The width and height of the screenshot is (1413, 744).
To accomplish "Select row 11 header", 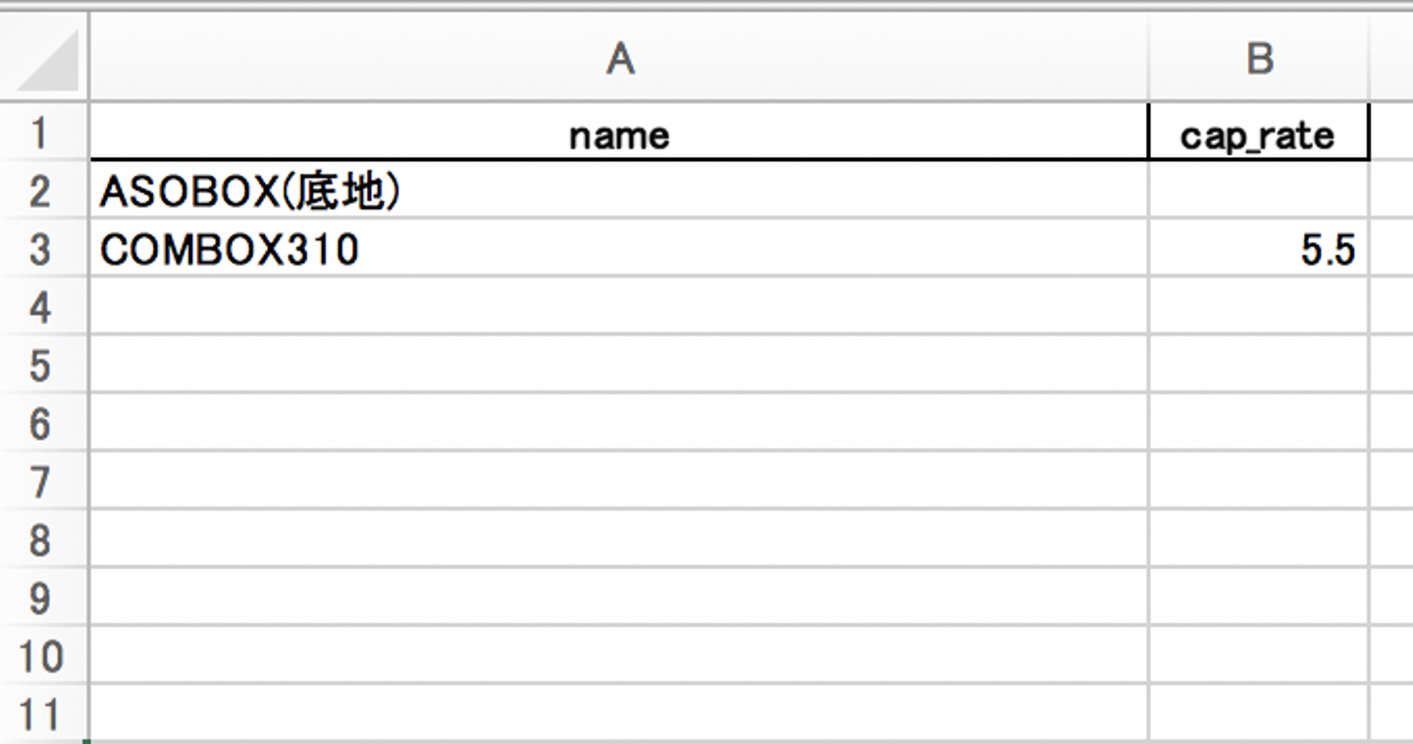I will point(41,713).
